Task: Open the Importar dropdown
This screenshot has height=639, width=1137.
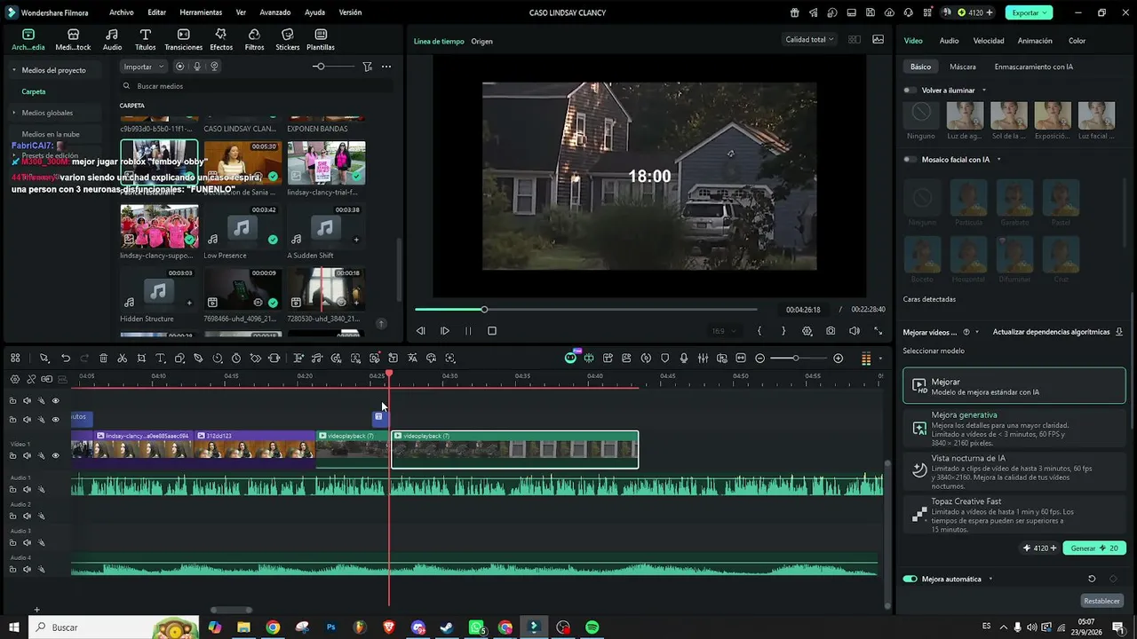Action: point(144,67)
